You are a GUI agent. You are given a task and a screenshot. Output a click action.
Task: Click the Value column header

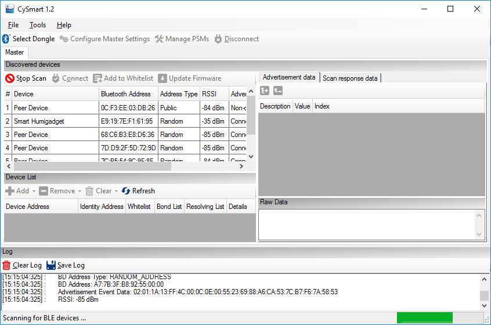point(302,106)
